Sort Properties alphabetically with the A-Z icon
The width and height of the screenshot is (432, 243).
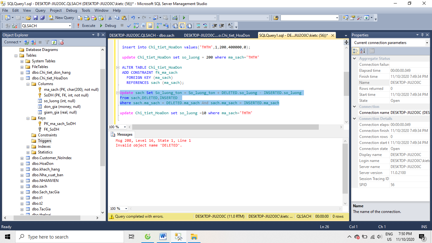[363, 51]
